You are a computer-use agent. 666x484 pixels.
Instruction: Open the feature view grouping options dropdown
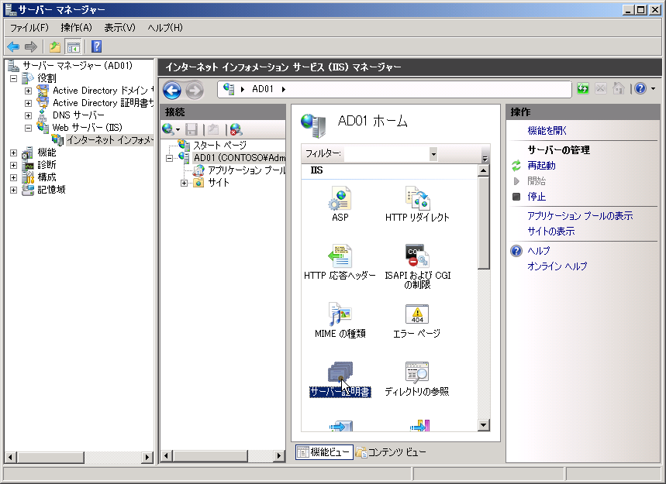point(485,158)
